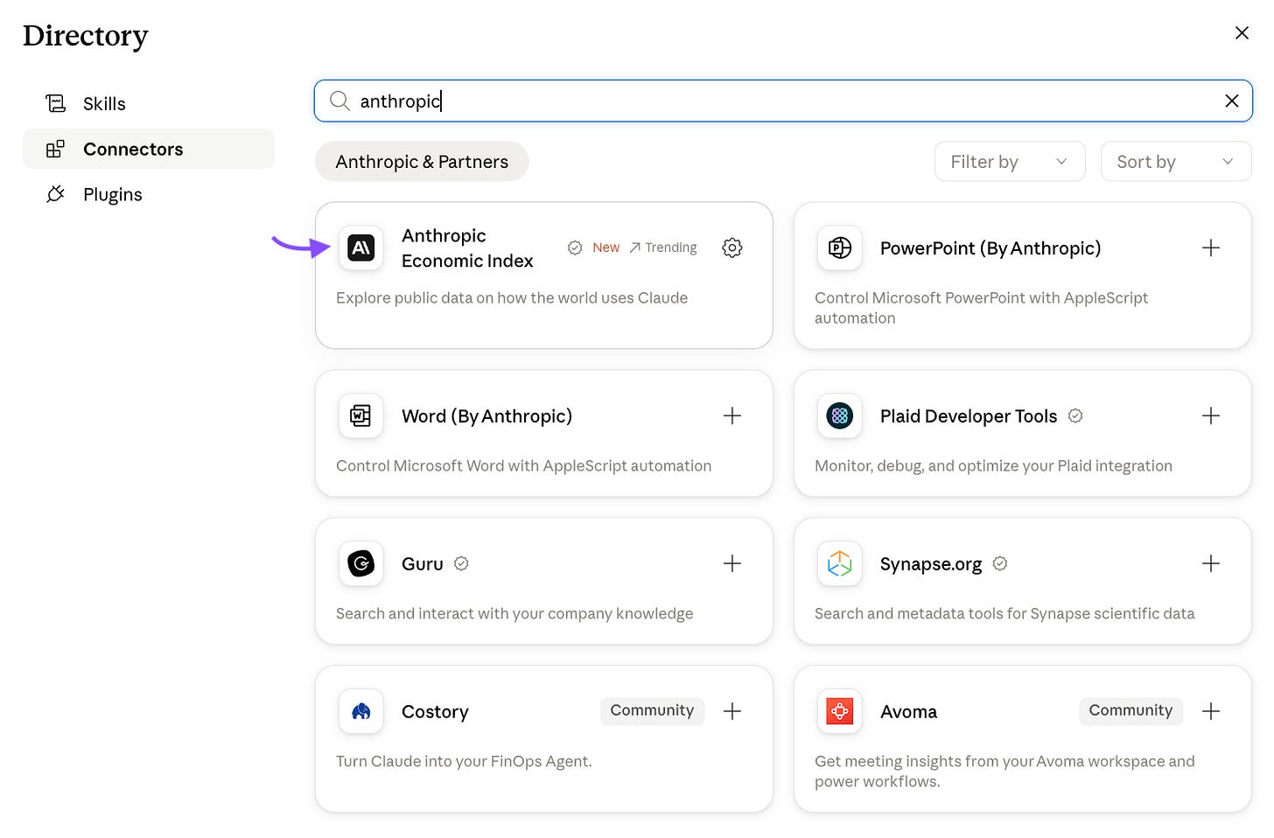Select the Connectors section

[149, 149]
